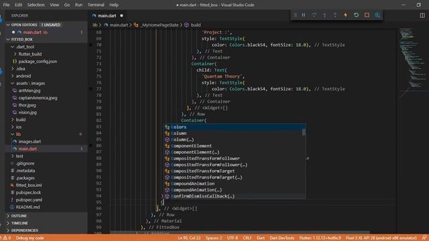Open antMan.jpg in explorer
Viewport: 429px width, 241px height.
pos(29,90)
